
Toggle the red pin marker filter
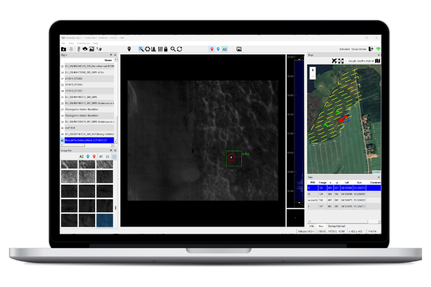211,49
